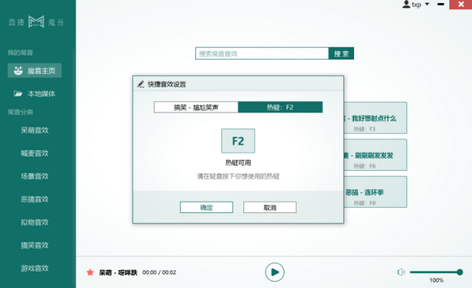Minimize the window
Screen dimensions: 472x288
coord(441,4)
